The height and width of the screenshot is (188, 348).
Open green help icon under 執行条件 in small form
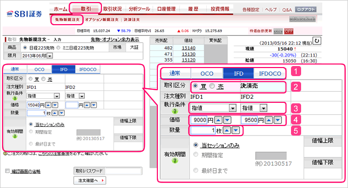(x=15, y=98)
